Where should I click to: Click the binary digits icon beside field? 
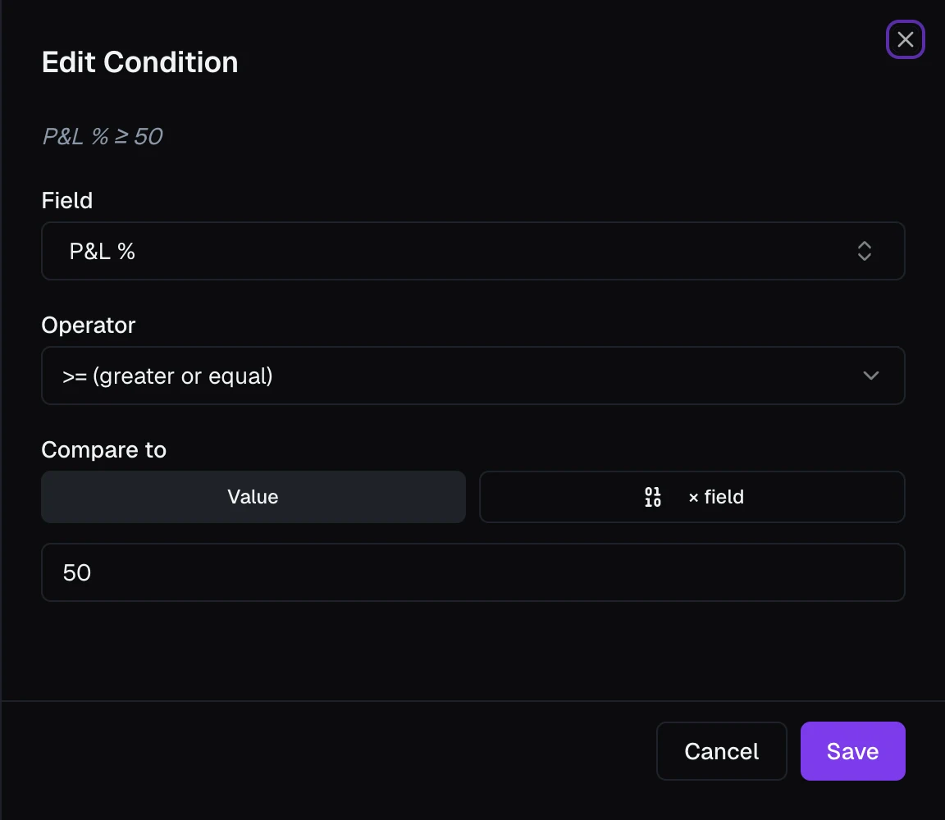(653, 497)
